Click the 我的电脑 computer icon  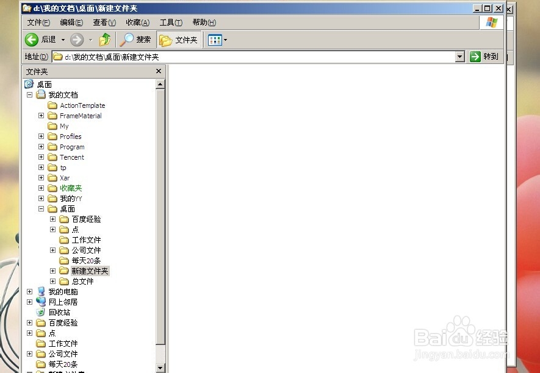(41, 291)
